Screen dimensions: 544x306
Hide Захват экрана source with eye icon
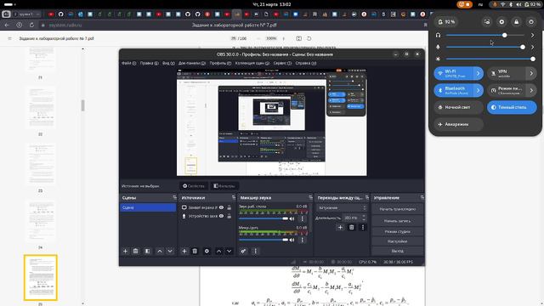[x=221, y=207]
